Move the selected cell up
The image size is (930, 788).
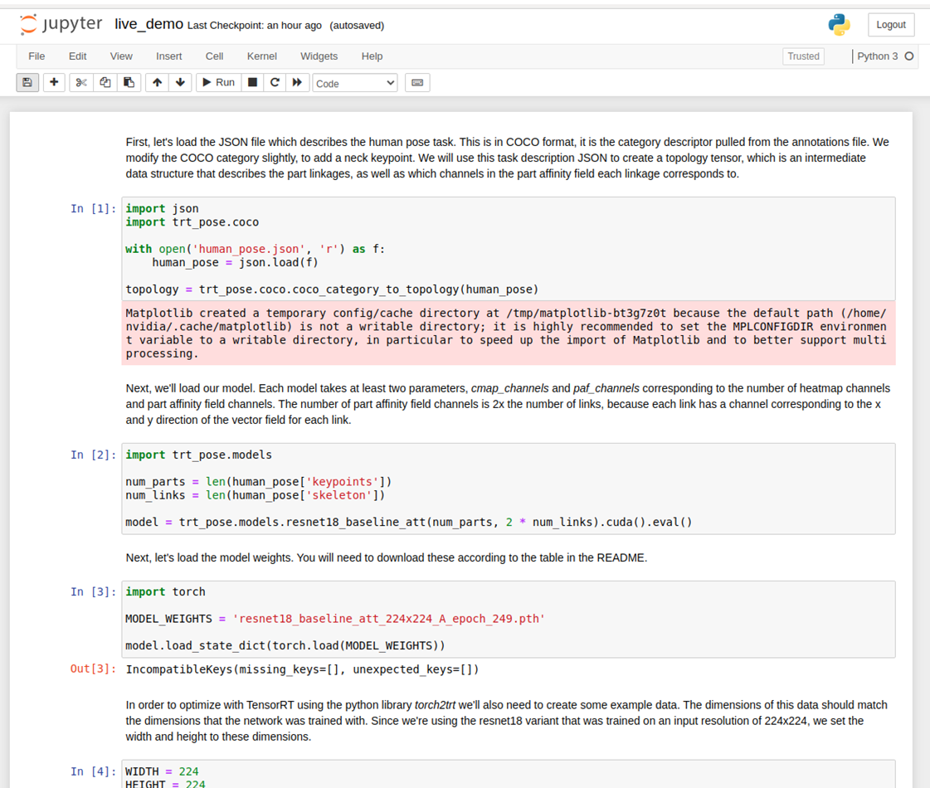click(157, 82)
